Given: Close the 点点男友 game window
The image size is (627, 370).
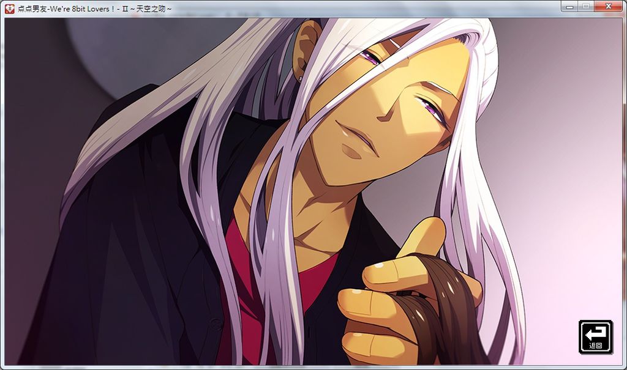Looking at the screenshot, I should click(609, 6).
